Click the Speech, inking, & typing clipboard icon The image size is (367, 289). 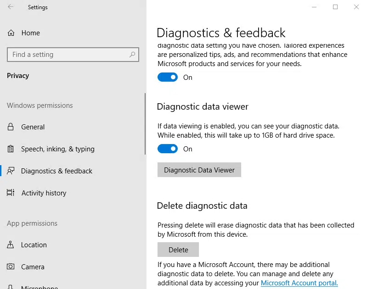click(x=11, y=149)
